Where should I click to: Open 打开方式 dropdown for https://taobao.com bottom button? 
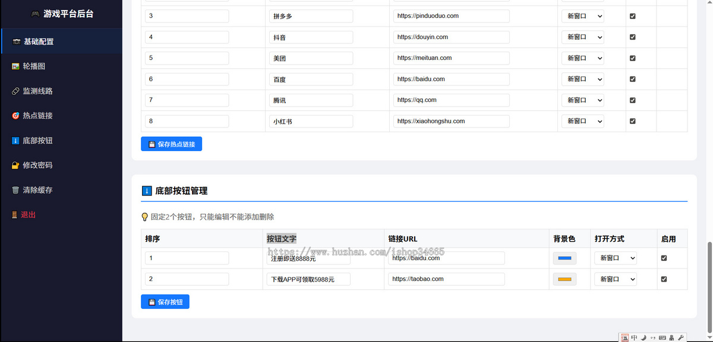pos(616,279)
